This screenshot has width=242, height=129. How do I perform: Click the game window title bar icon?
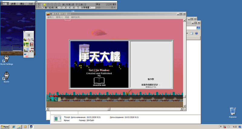click(48, 14)
